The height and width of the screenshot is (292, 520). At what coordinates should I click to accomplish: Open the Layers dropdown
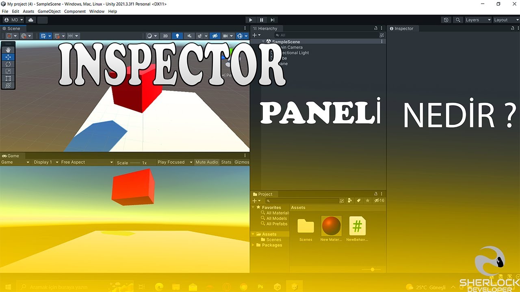click(x=477, y=20)
